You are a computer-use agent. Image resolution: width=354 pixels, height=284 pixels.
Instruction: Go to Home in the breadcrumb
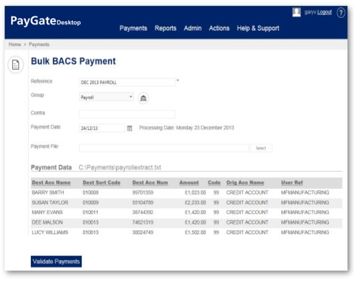click(15, 44)
